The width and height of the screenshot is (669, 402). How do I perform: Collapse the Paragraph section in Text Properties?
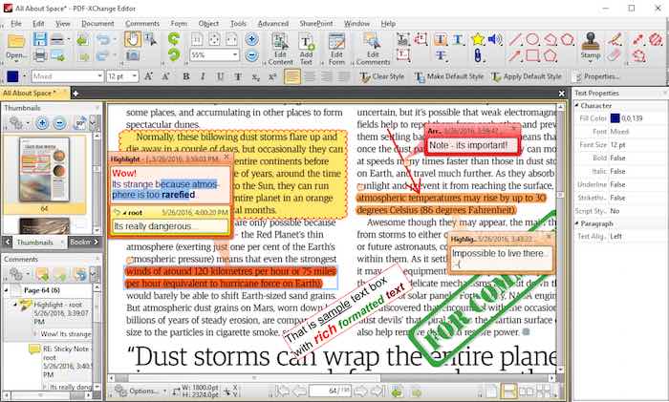click(577, 223)
